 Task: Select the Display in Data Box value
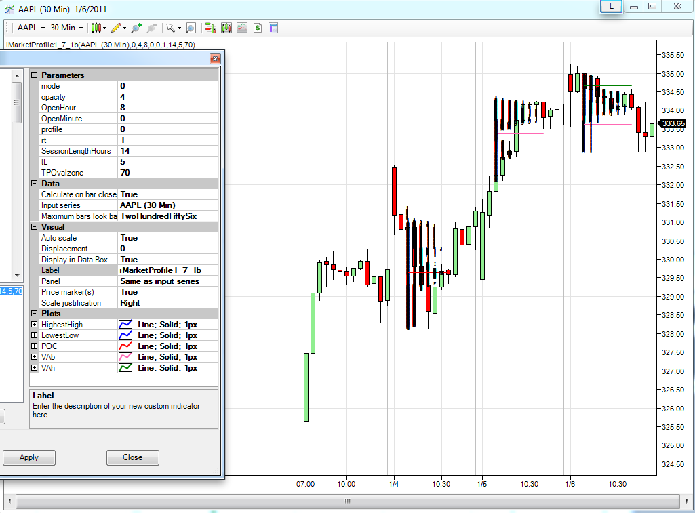pyautogui.click(x=168, y=260)
